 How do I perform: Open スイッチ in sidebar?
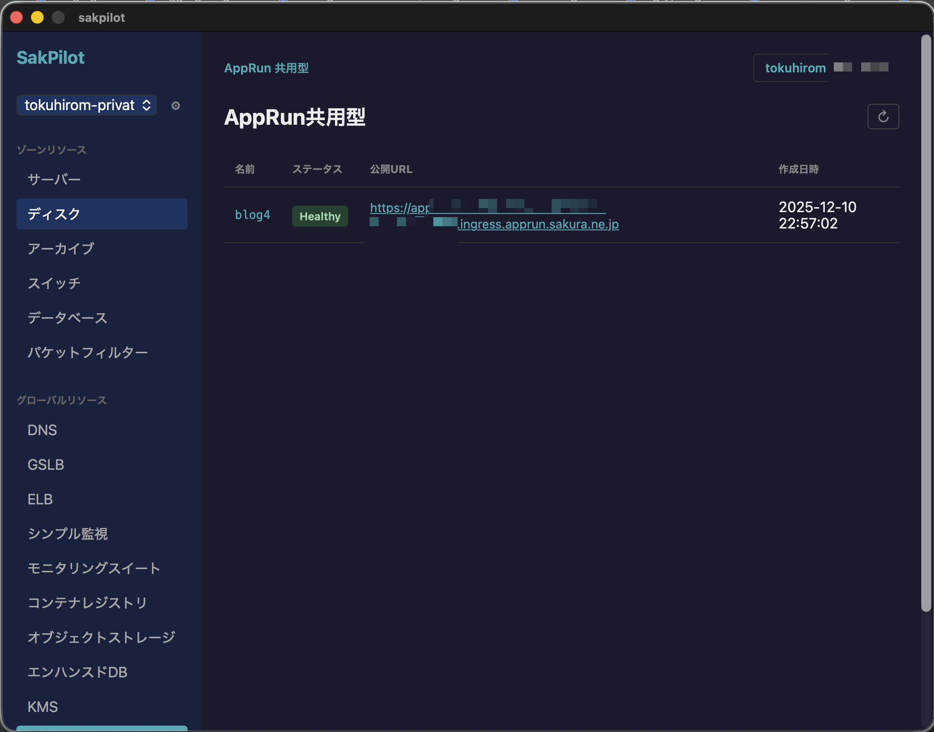coord(54,283)
